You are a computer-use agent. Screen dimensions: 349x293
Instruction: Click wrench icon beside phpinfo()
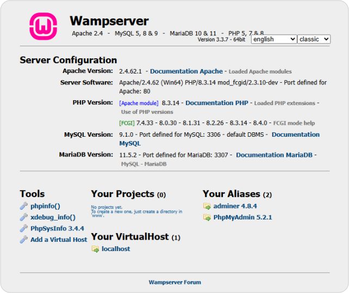click(x=24, y=206)
